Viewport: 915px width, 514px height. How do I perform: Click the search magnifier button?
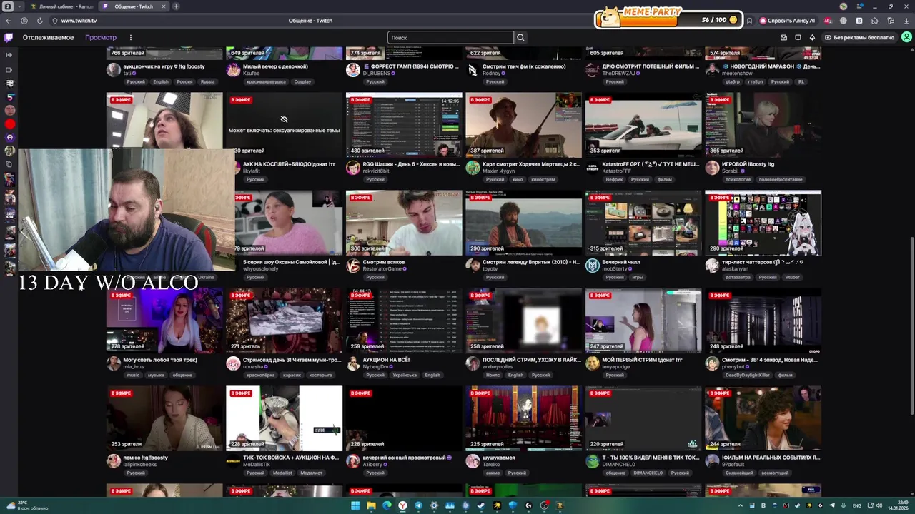(x=520, y=37)
